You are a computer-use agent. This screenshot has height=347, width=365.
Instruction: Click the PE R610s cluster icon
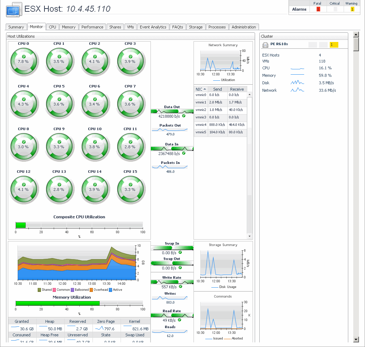point(265,45)
